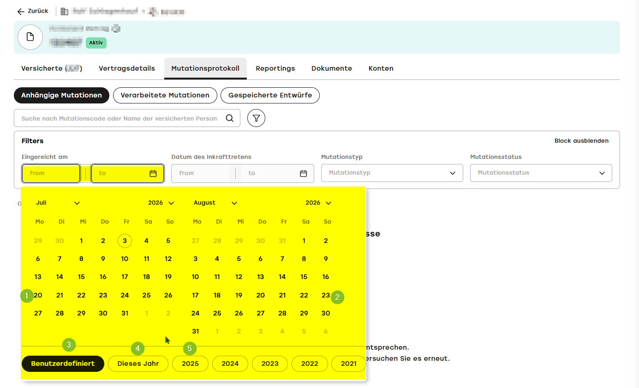Select the 2024 date preset

coord(230,364)
